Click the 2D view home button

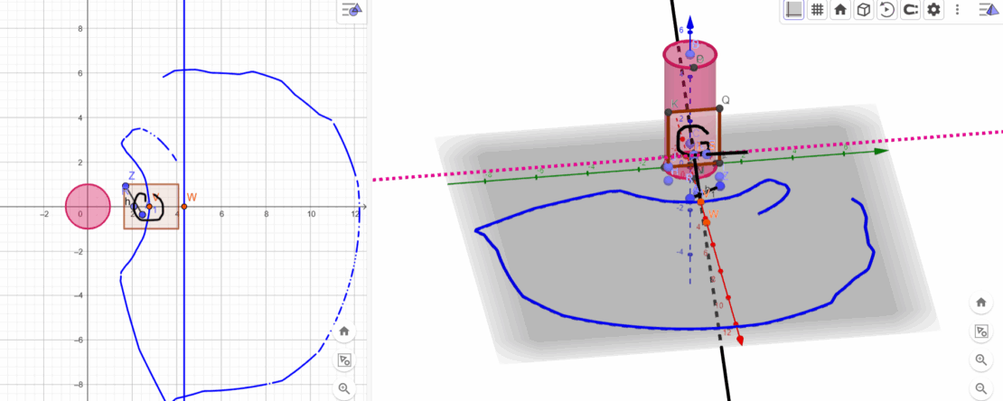pos(344,331)
